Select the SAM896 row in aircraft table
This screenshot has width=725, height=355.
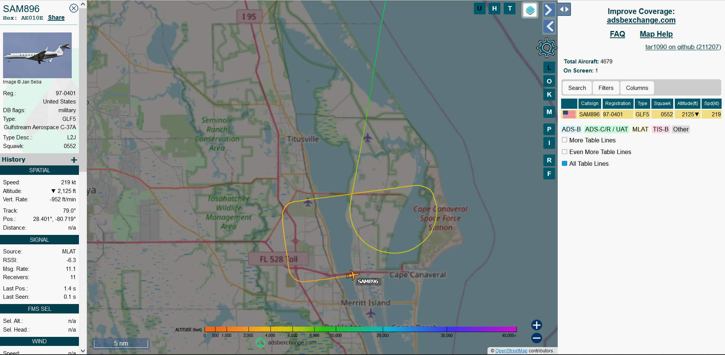click(x=641, y=114)
